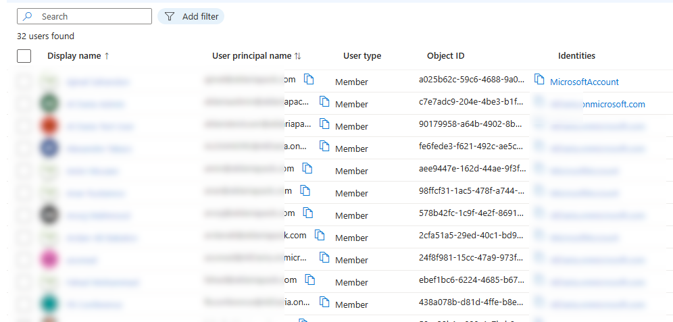Copy UPN in the 90179958 row

[x=324, y=124]
